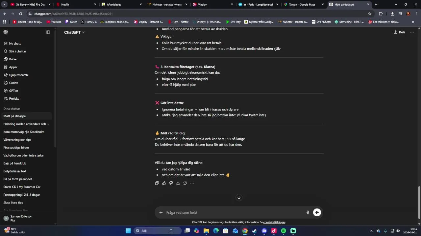Image resolution: width=421 pixels, height=236 pixels.
Task: Open Discord from the taskbar
Action: click(264, 231)
